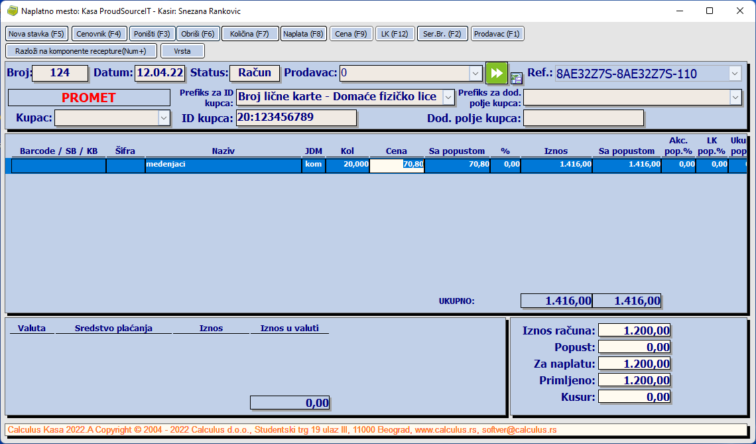Image resolution: width=756 pixels, height=444 pixels.
Task: Click the ID kupca input field
Action: 296,118
